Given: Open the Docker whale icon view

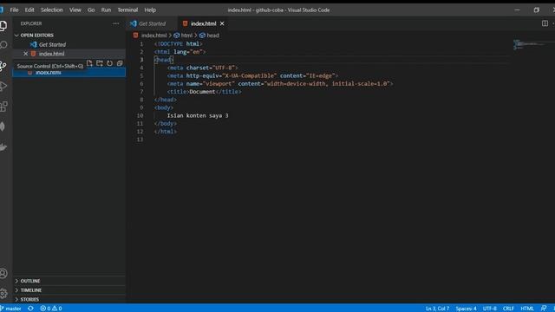Looking at the screenshot, I should [x=3, y=146].
